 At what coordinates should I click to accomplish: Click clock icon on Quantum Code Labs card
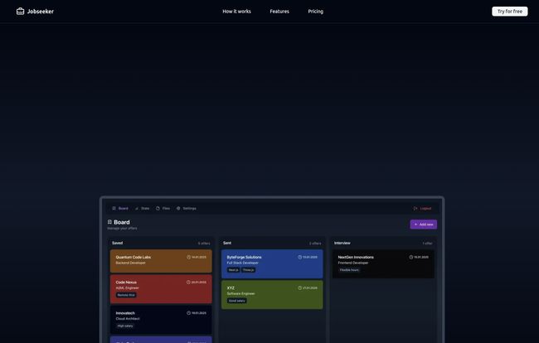[189, 257]
